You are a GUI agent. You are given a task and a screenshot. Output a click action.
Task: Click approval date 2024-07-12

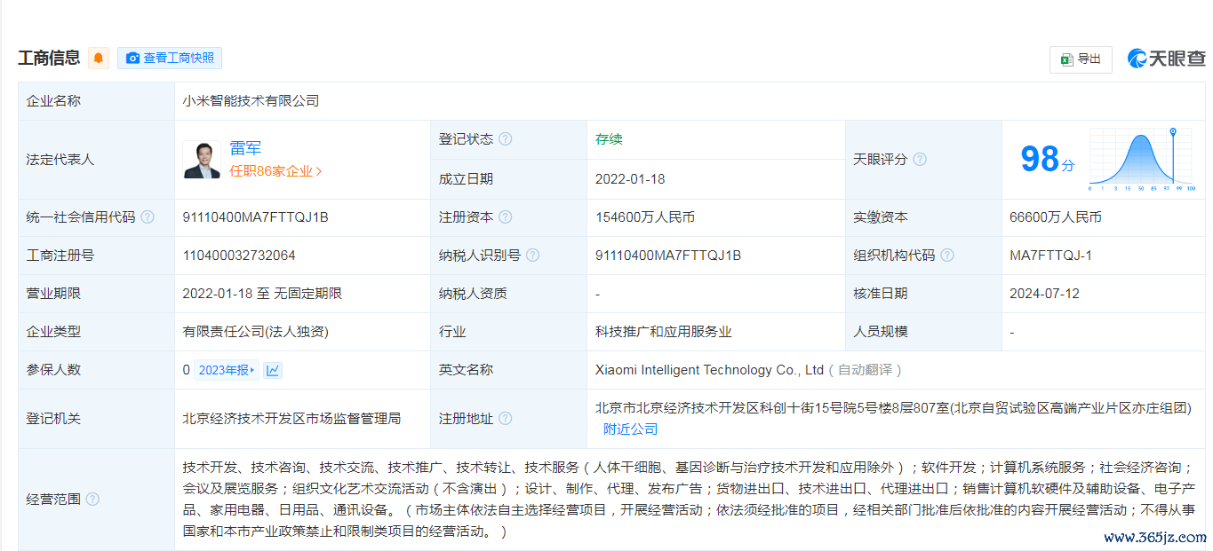click(1045, 294)
